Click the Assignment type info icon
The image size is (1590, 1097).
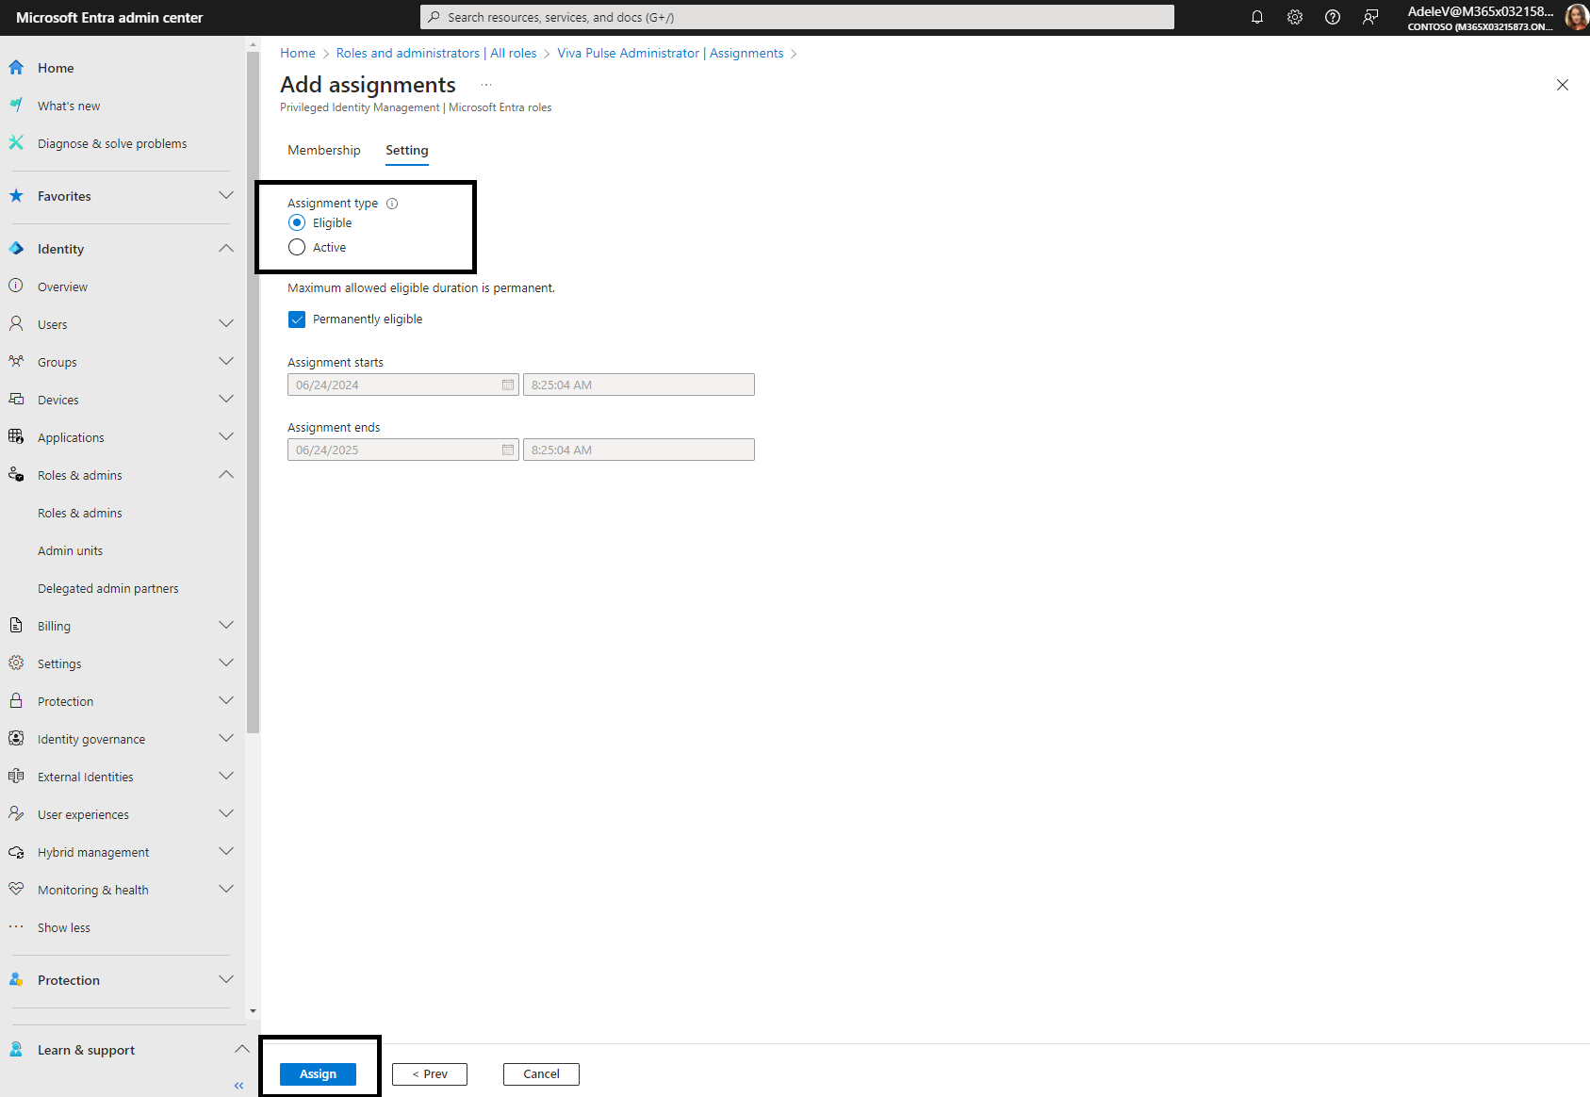click(392, 204)
